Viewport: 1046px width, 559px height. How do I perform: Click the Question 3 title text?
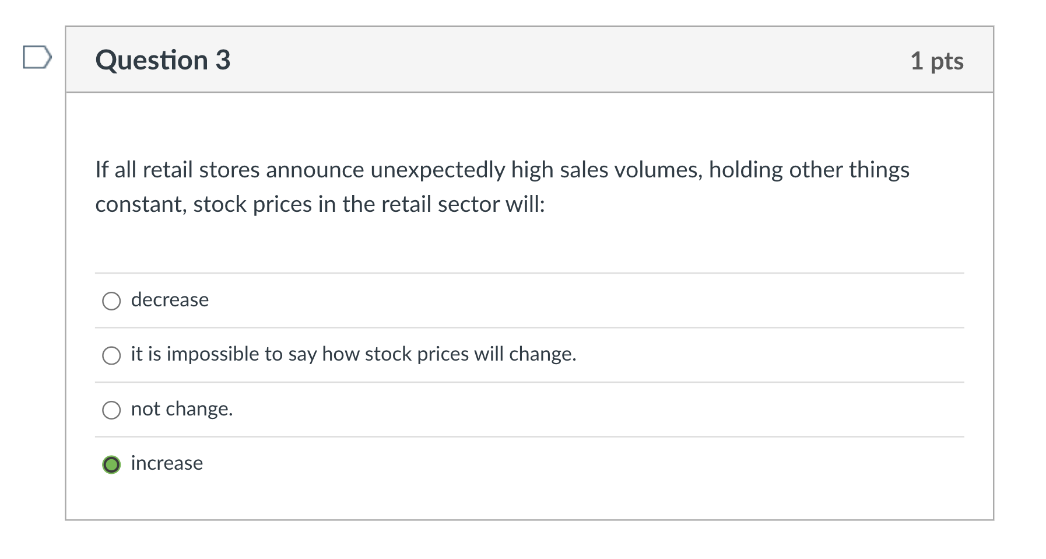[x=163, y=60]
